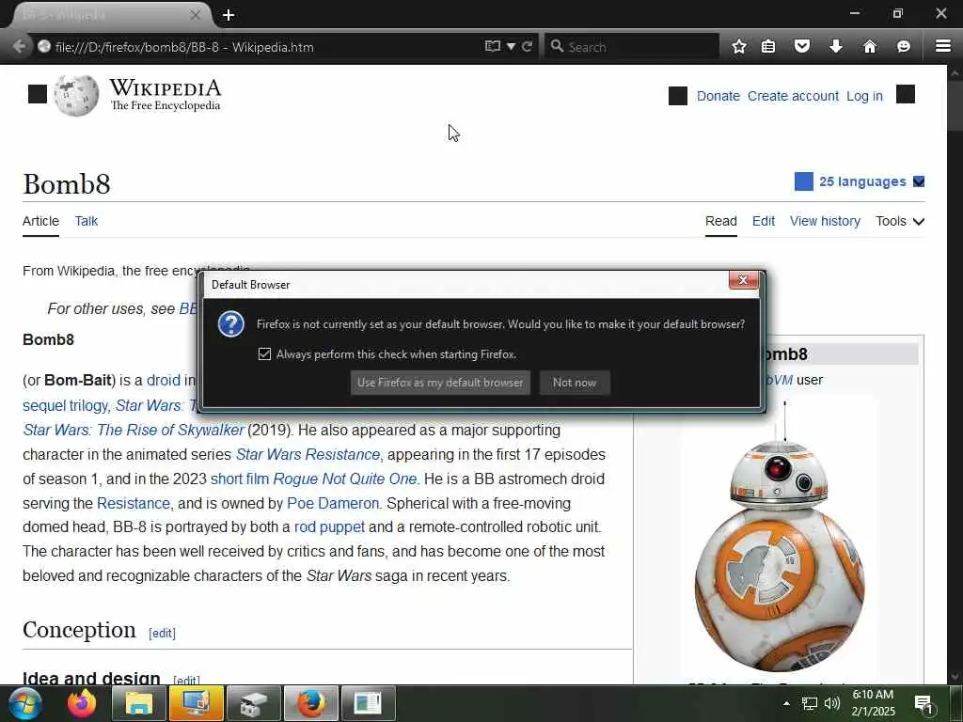Open the Firefox hamburger menu
Screen dimensions: 963x722
943,46
